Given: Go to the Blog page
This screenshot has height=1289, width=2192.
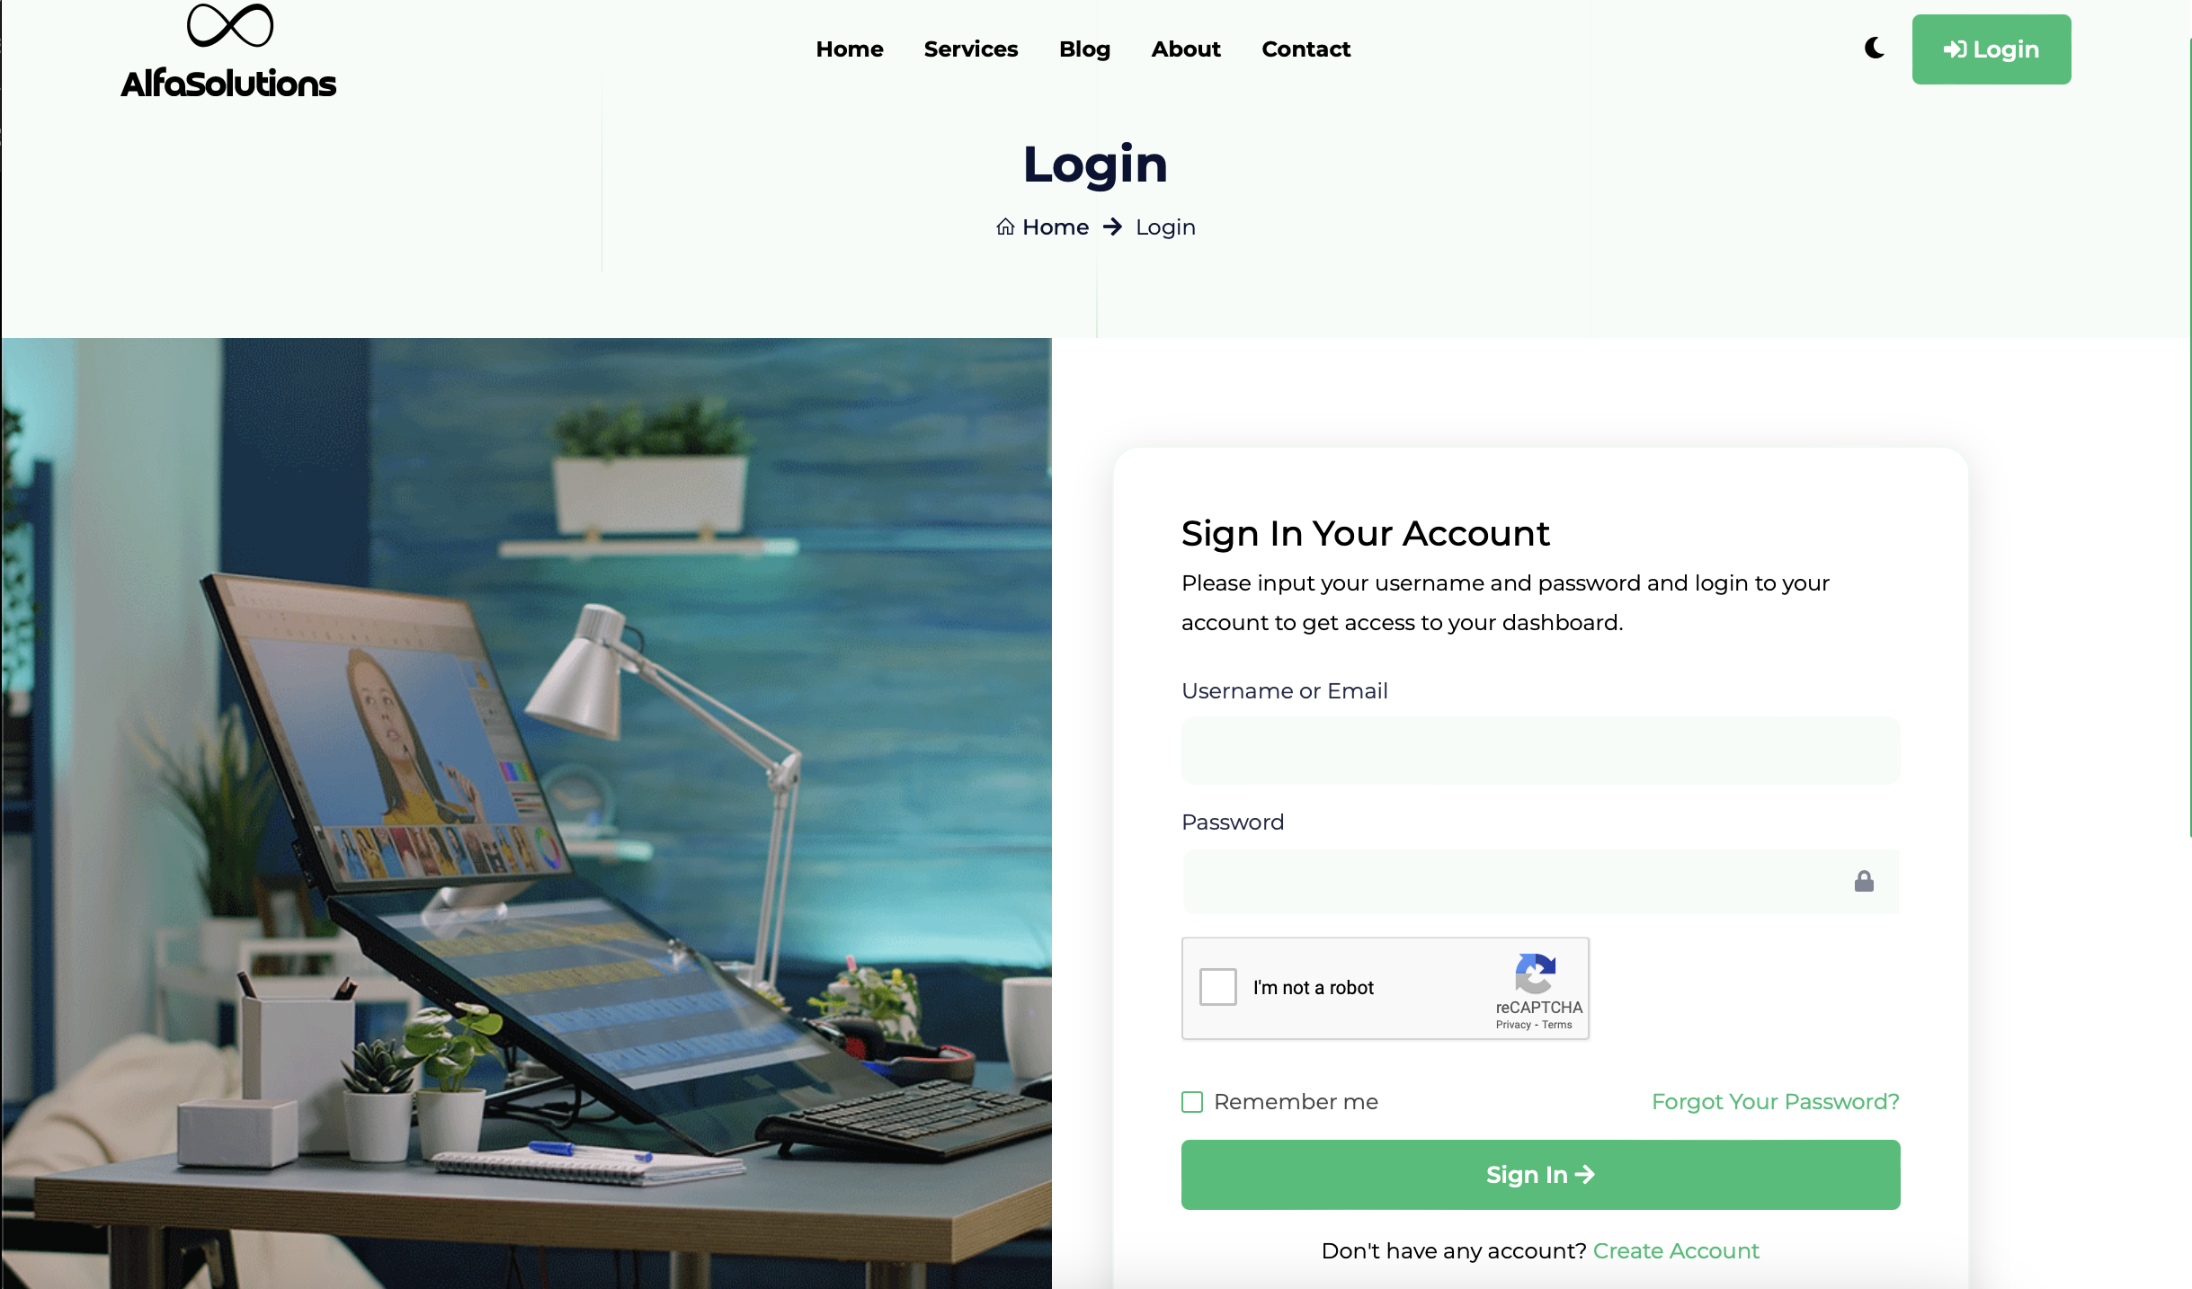Looking at the screenshot, I should click(x=1084, y=49).
